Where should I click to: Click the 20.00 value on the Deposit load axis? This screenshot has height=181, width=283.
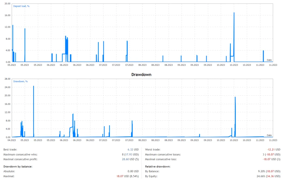[x=8, y=4]
